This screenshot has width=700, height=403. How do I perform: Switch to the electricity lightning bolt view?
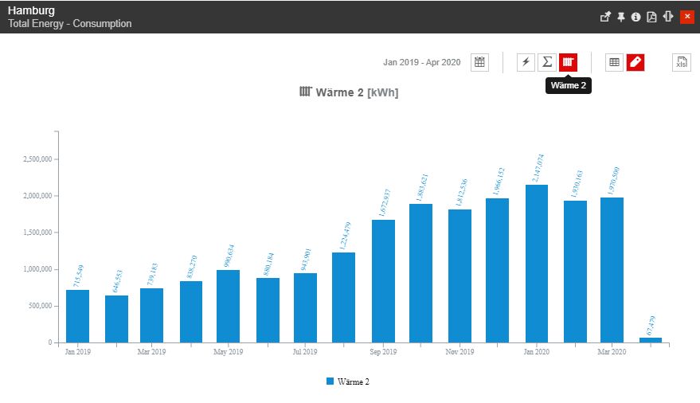526,62
